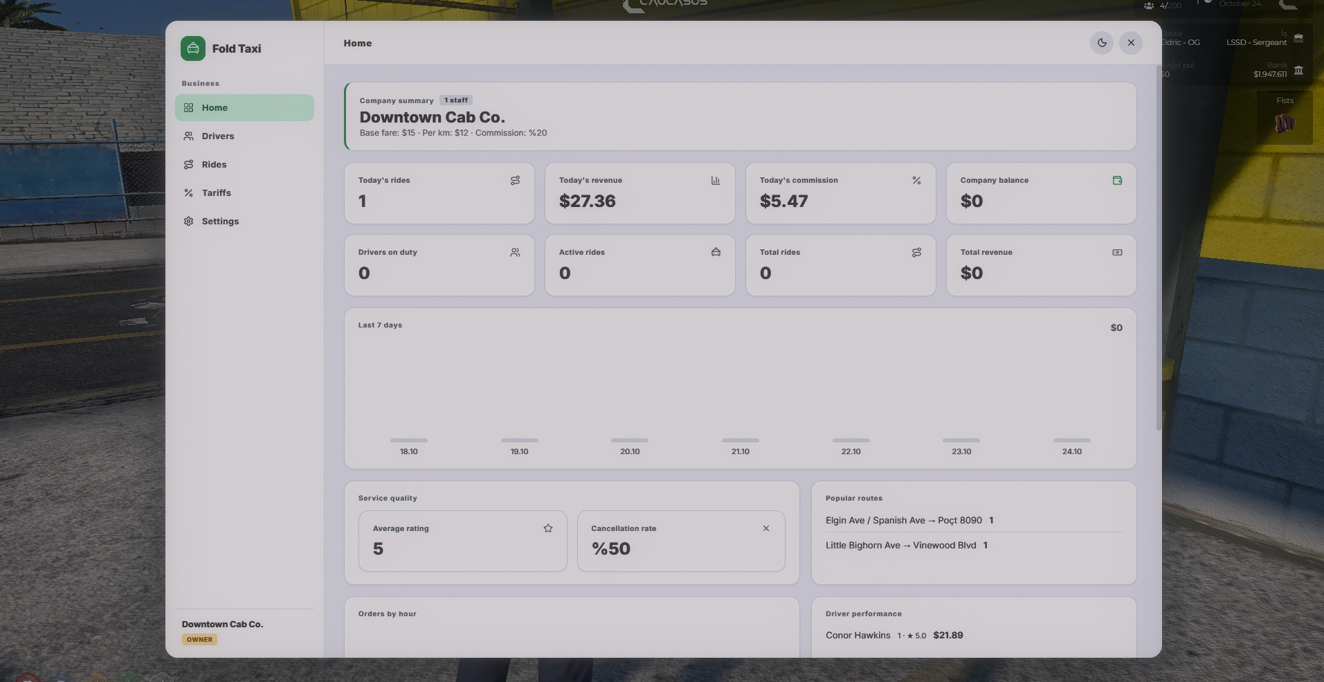Image resolution: width=1324 pixels, height=682 pixels.
Task: Click the Settings gear icon in sidebar
Action: point(188,222)
